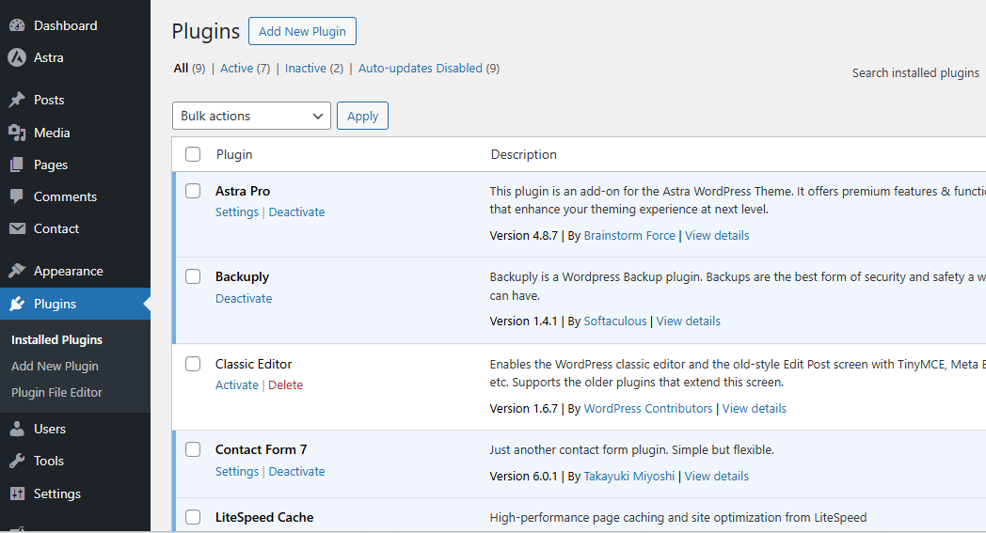The width and height of the screenshot is (986, 533).
Task: Open Astra Pro Settings link
Action: (237, 212)
